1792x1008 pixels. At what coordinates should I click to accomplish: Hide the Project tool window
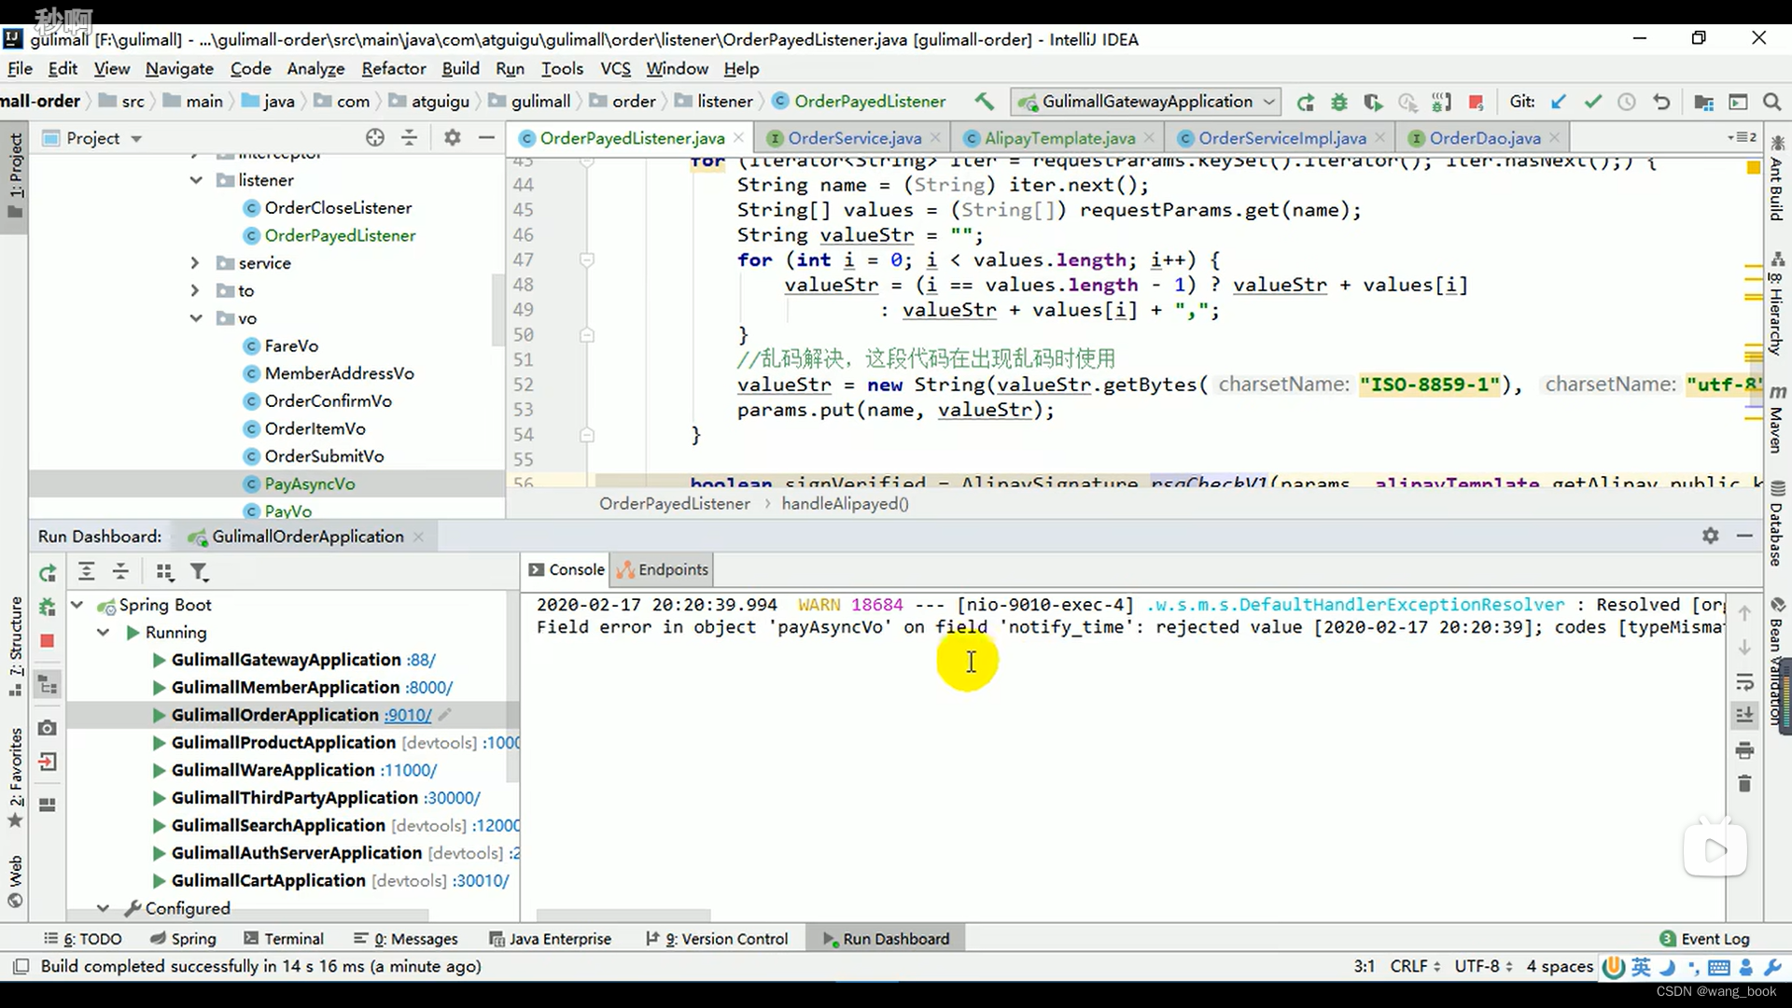(x=486, y=138)
